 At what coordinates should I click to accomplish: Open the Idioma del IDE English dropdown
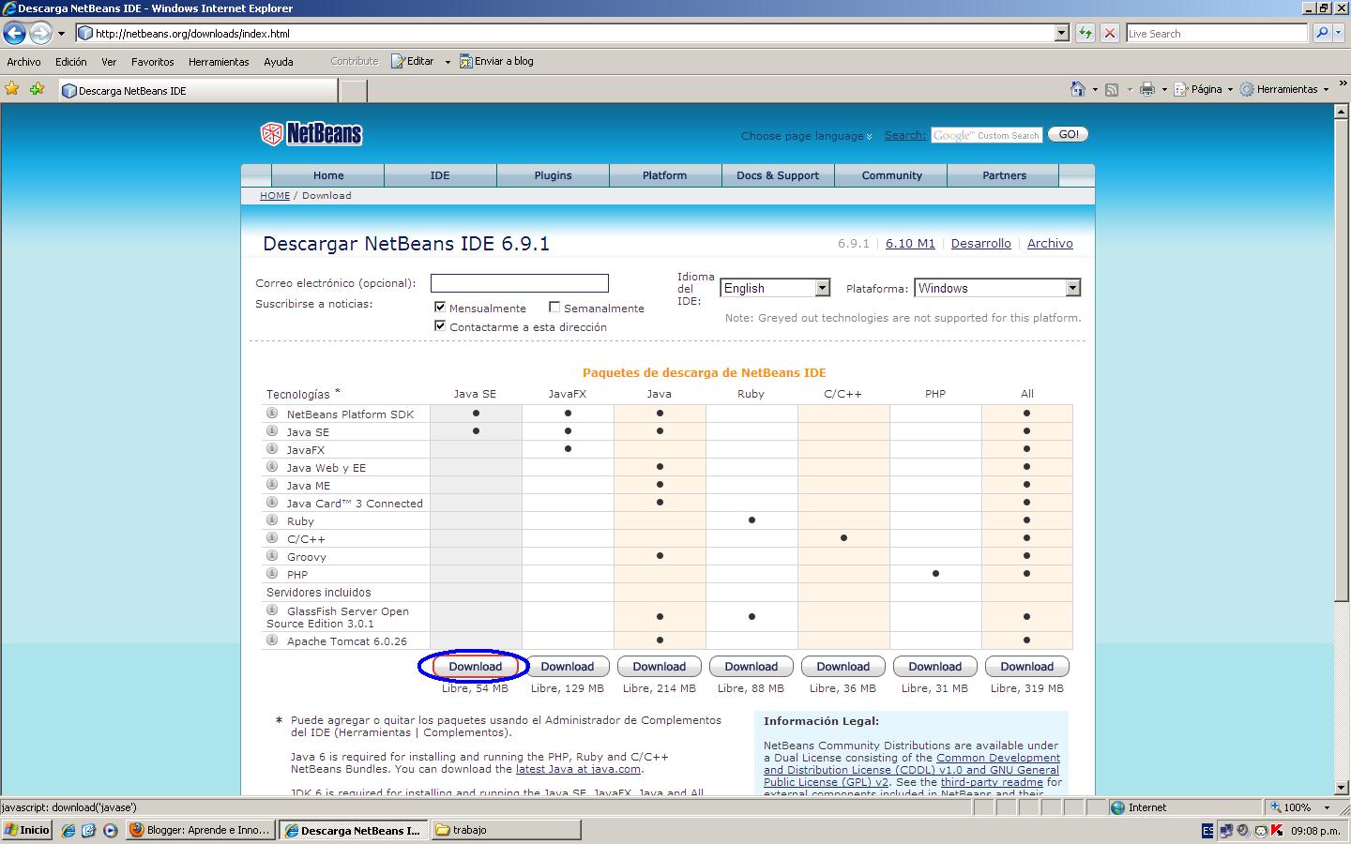click(775, 288)
